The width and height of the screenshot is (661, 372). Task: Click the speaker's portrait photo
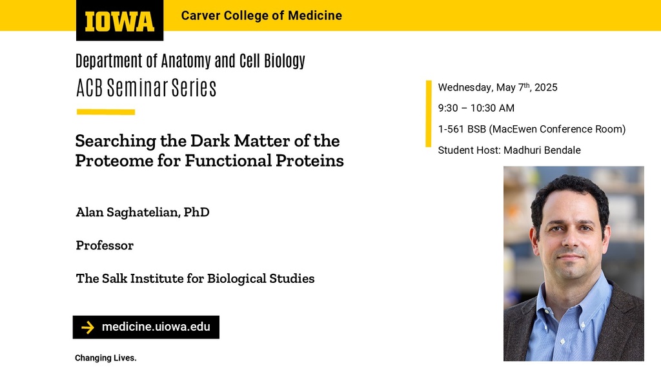pyautogui.click(x=573, y=263)
